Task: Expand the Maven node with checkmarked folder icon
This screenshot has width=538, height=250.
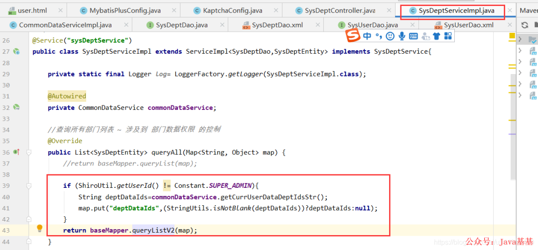Action: tap(520, 39)
